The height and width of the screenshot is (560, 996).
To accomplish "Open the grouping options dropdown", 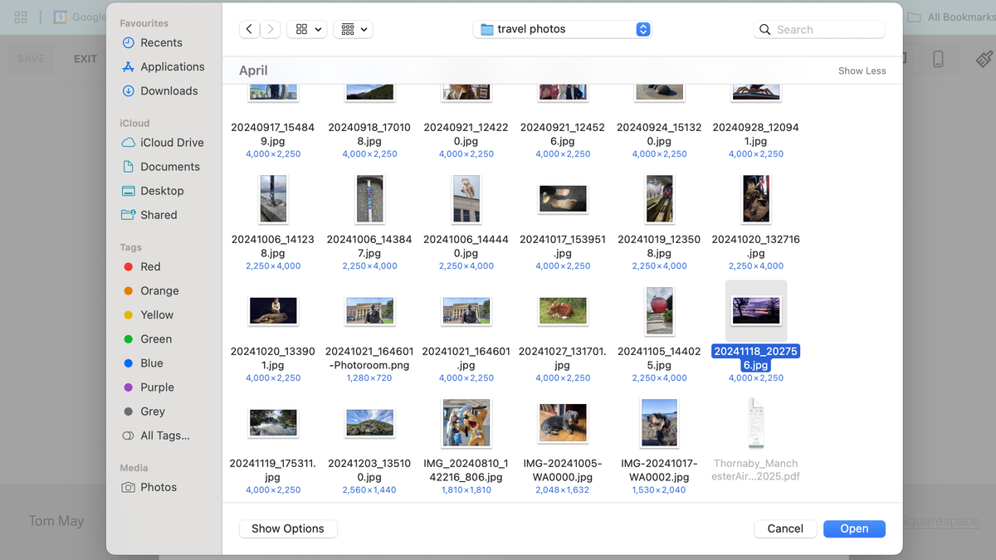I will coord(354,29).
